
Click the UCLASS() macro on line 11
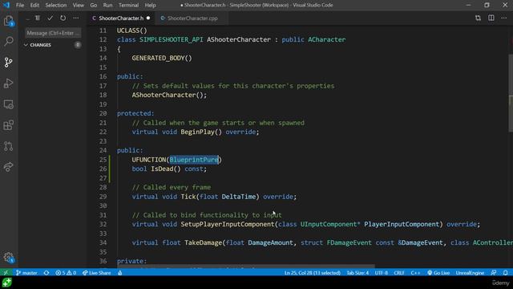point(132,31)
